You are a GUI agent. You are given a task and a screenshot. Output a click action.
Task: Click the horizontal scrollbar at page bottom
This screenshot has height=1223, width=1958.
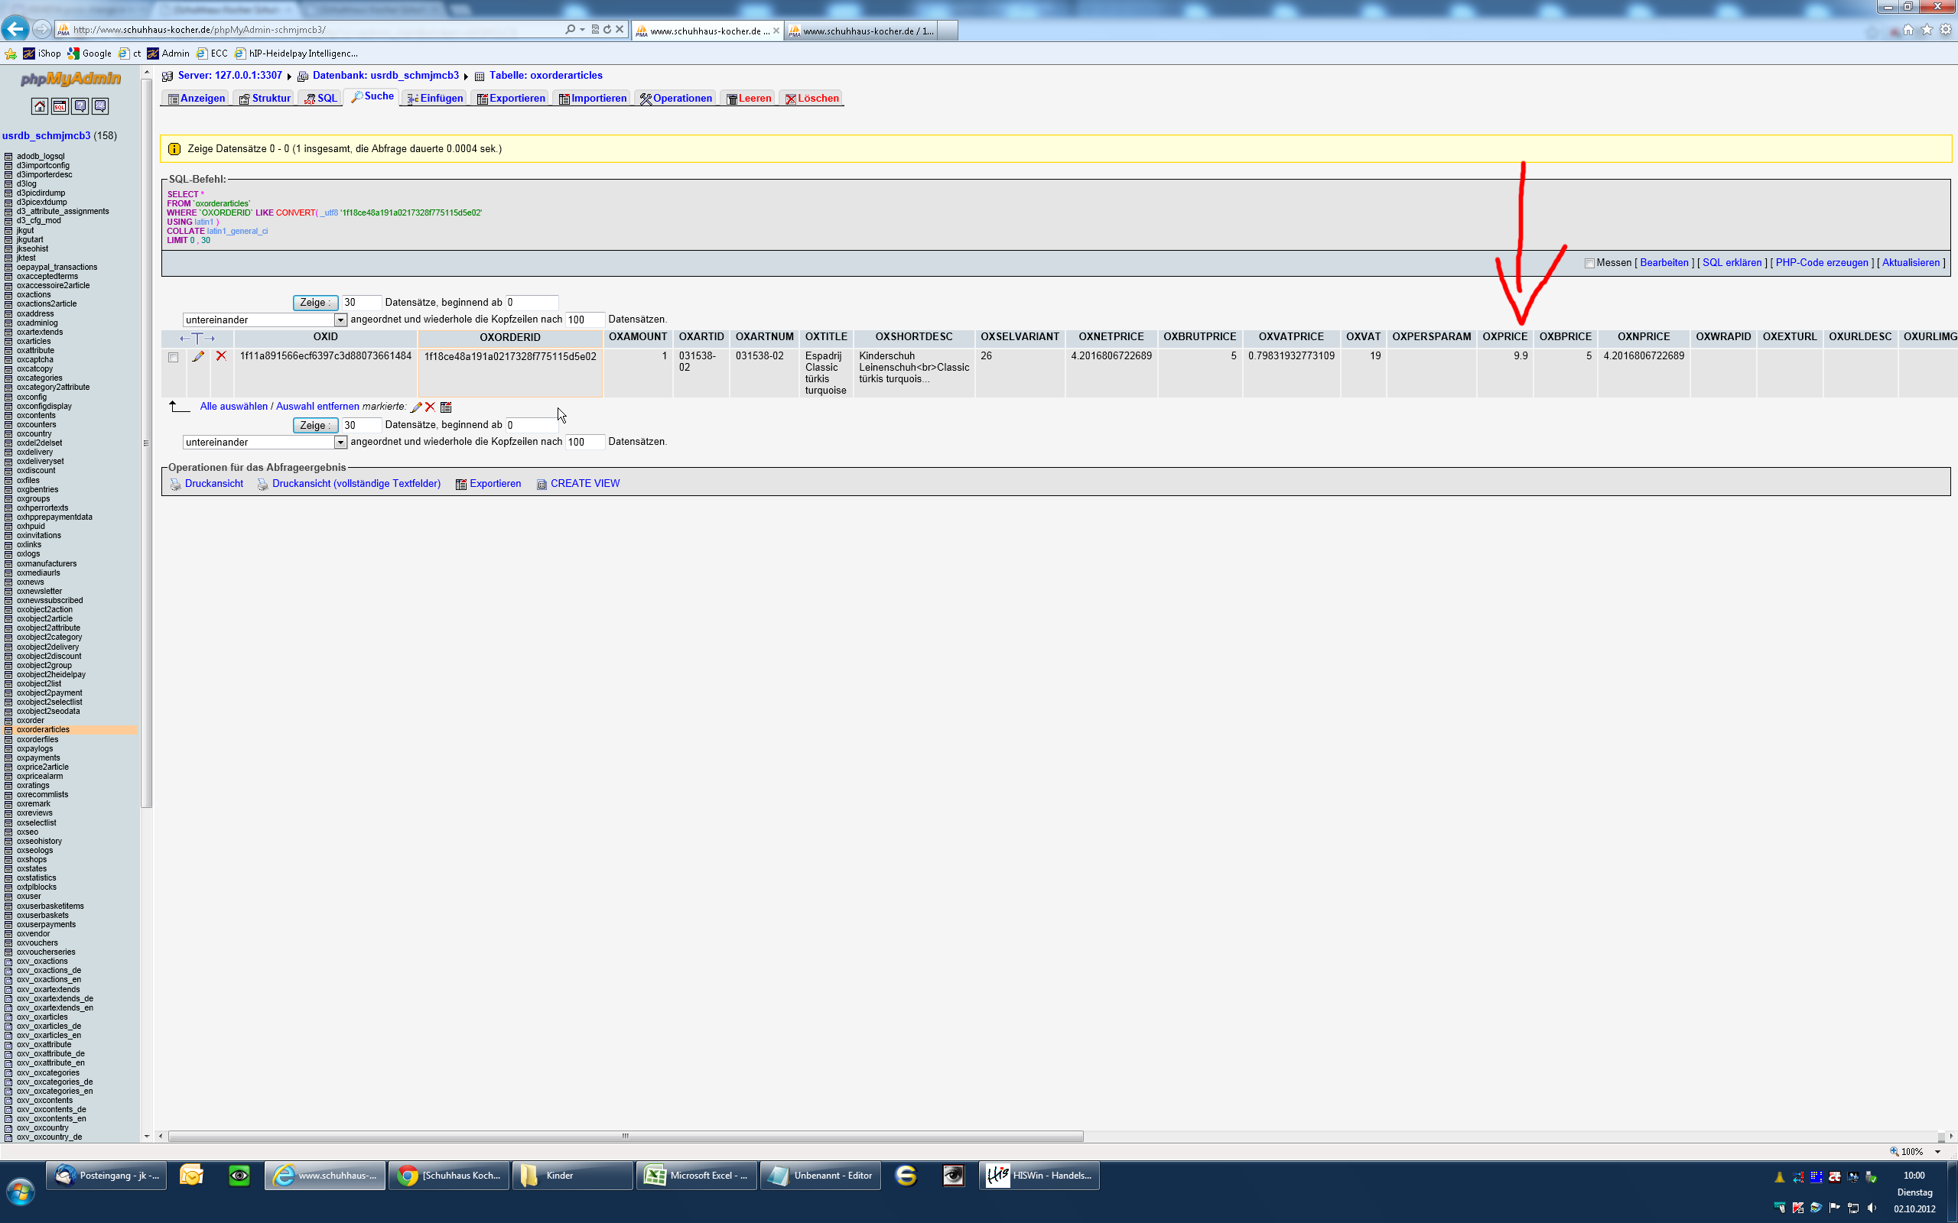tap(625, 1137)
